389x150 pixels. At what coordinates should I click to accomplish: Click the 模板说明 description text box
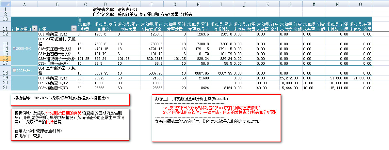(70, 124)
